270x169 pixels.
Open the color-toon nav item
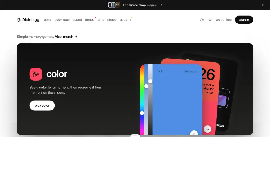pos(62,20)
